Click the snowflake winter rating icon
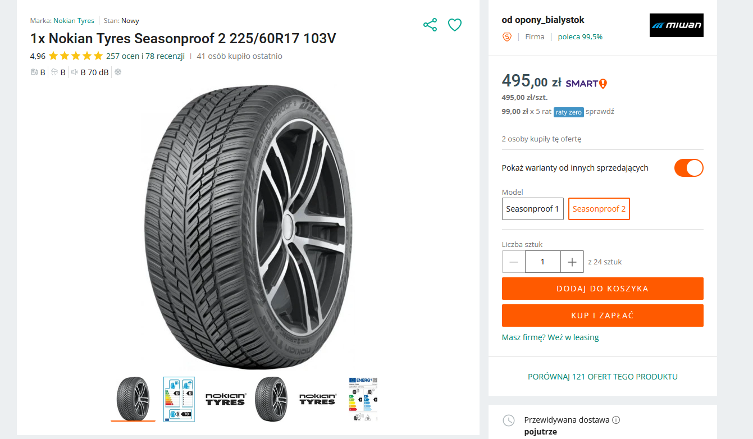This screenshot has height=439, width=753. point(118,72)
